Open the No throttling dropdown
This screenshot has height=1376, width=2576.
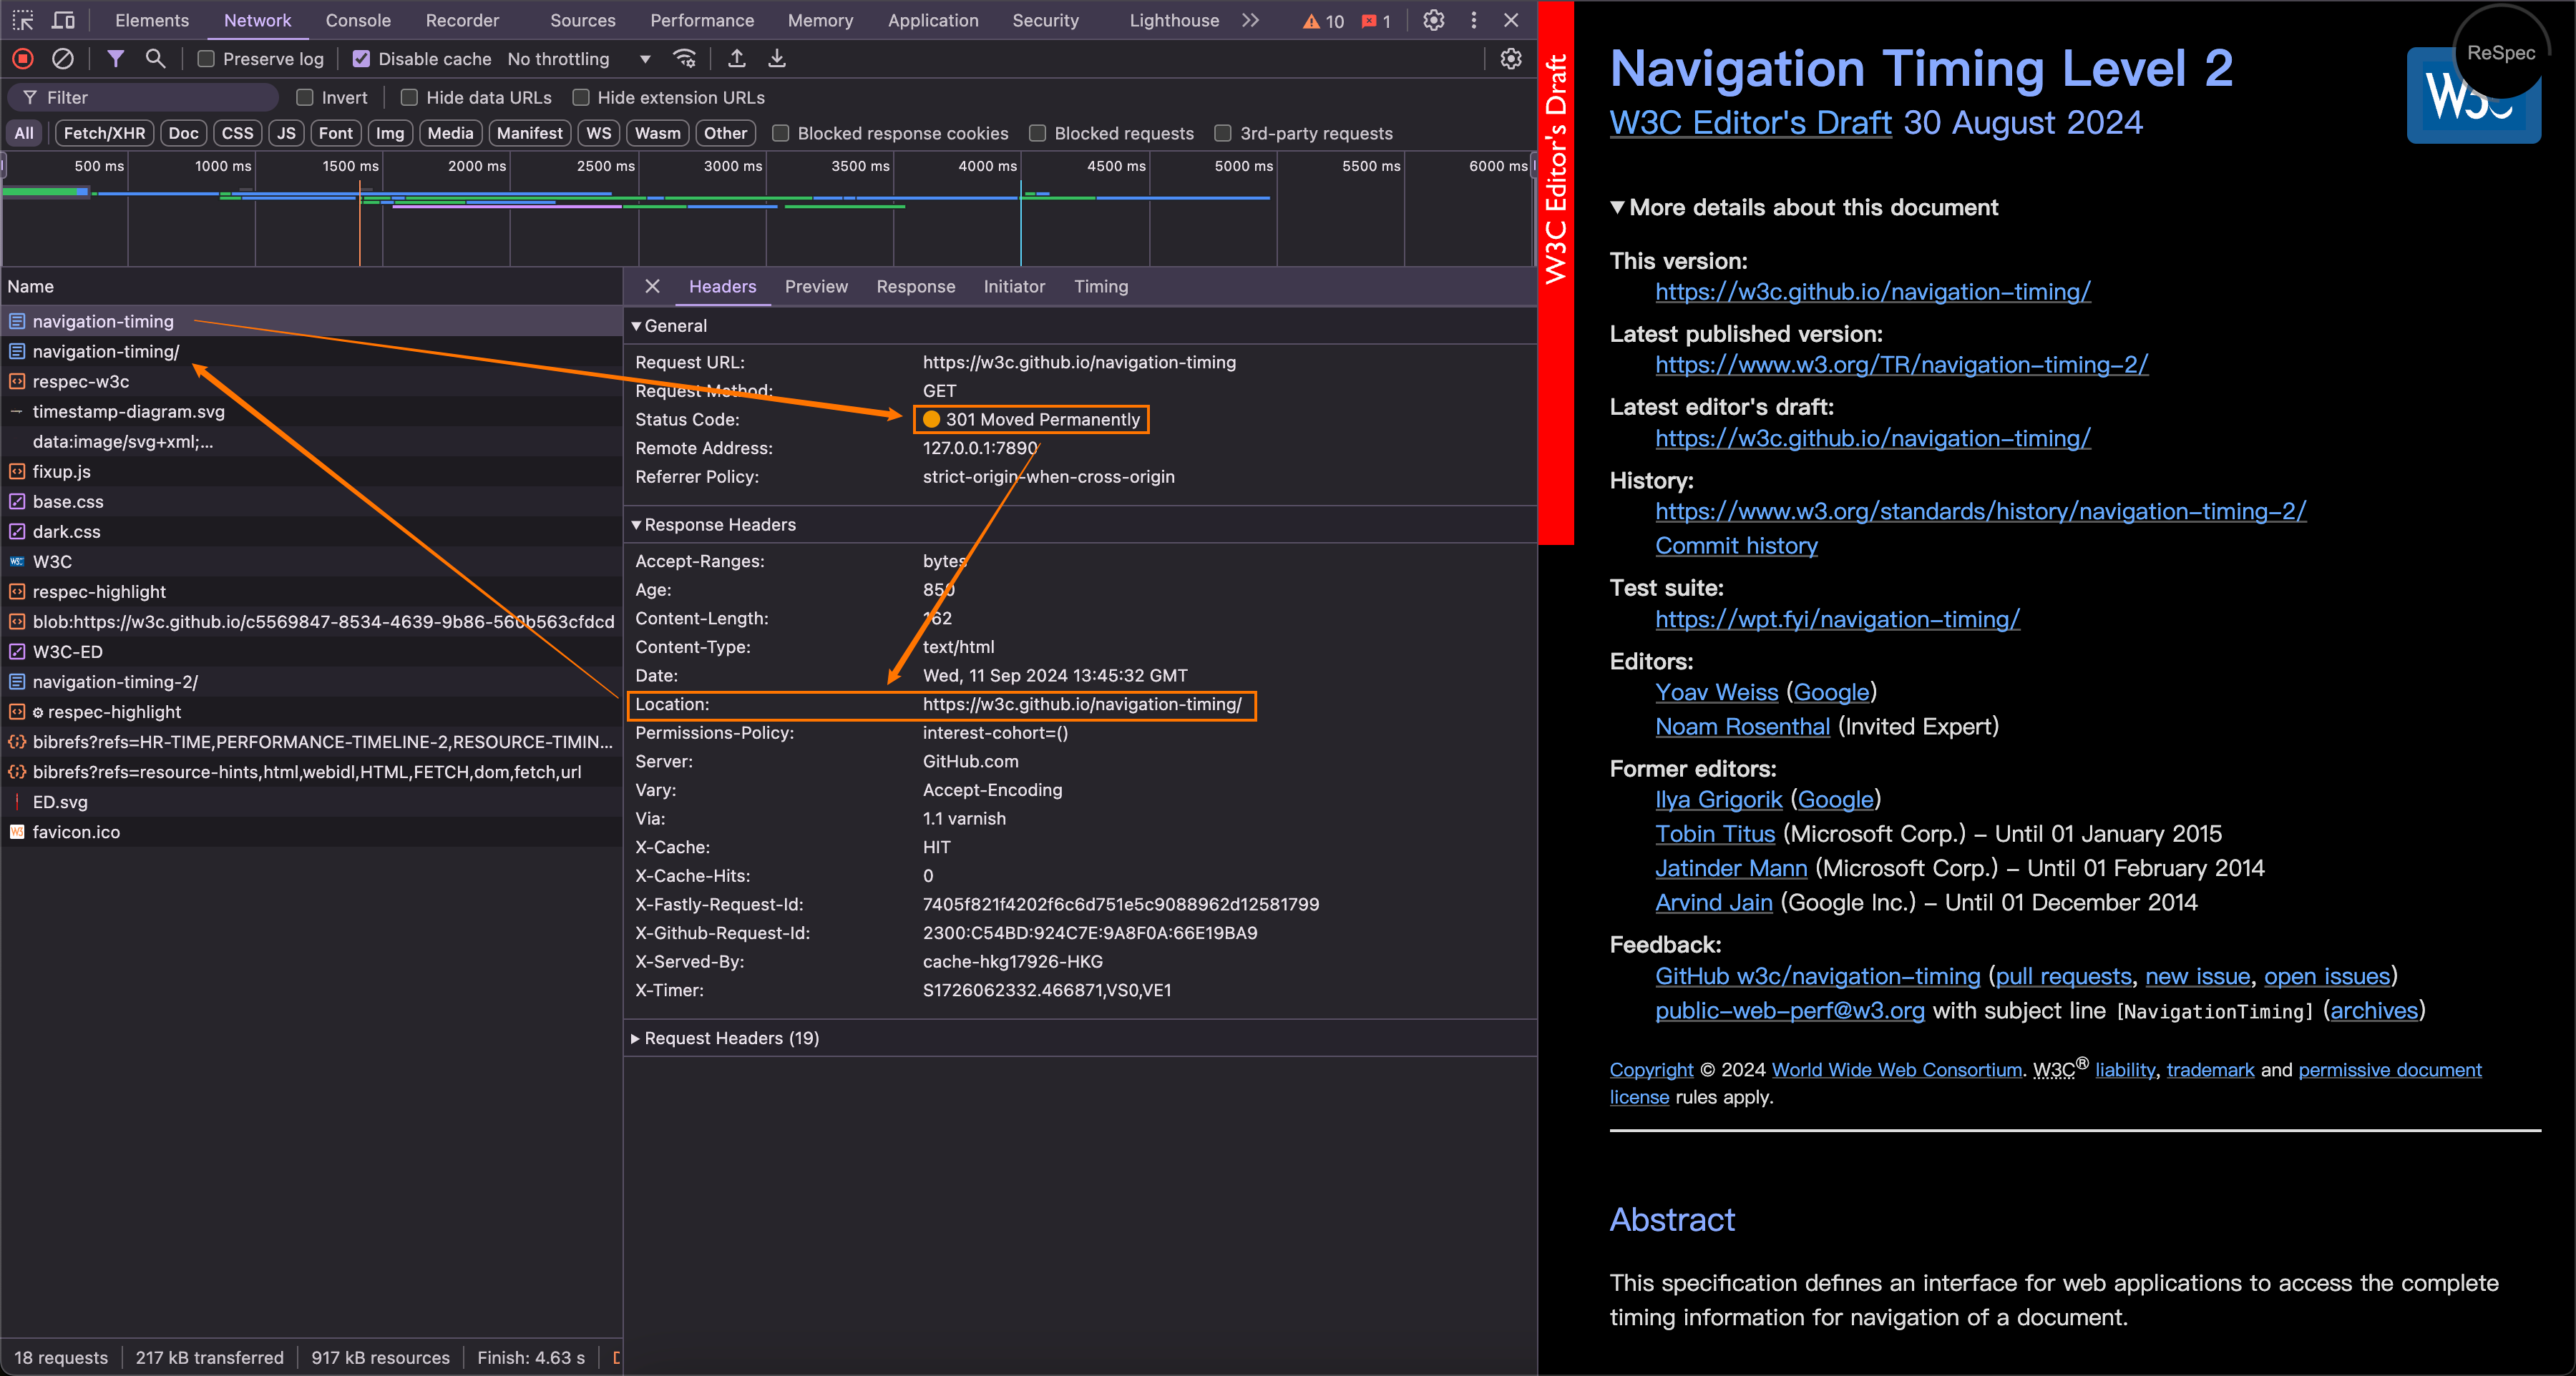(579, 59)
